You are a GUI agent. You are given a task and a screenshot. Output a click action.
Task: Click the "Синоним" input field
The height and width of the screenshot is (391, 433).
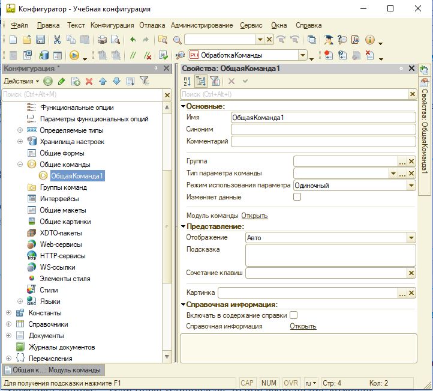(323, 129)
